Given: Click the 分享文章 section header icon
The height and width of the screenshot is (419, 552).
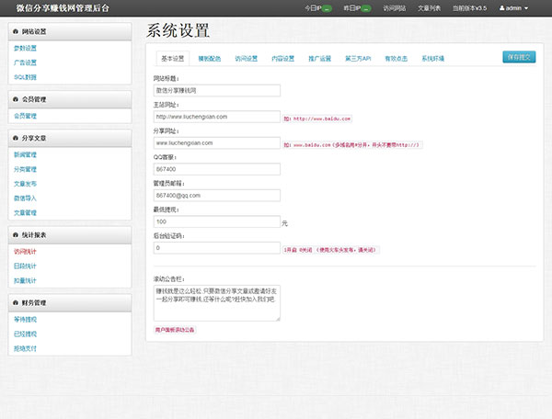Looking at the screenshot, I should [x=13, y=137].
